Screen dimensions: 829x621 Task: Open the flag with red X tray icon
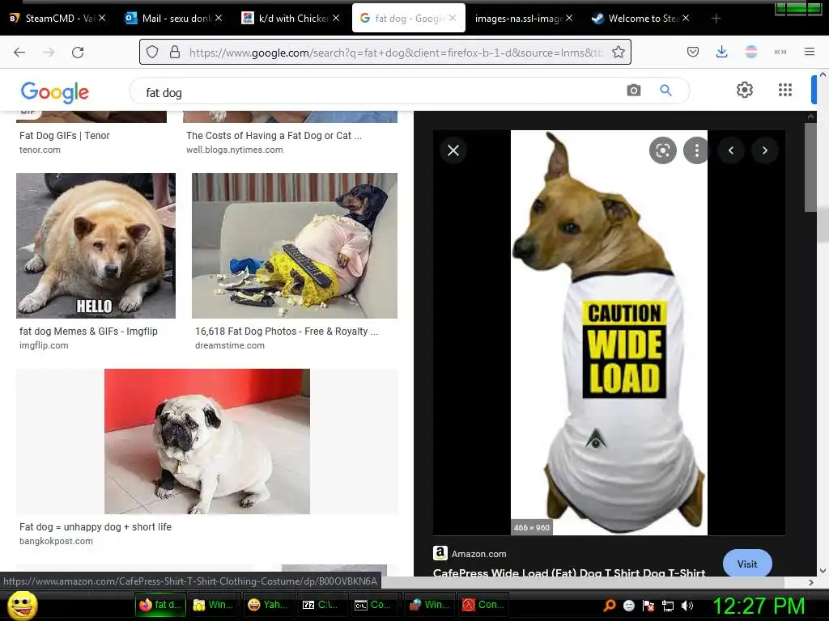coord(648,606)
